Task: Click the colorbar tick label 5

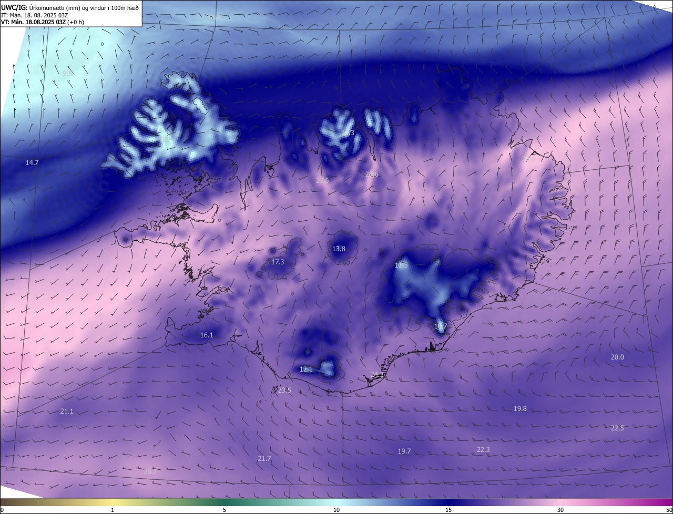Action: point(225,510)
